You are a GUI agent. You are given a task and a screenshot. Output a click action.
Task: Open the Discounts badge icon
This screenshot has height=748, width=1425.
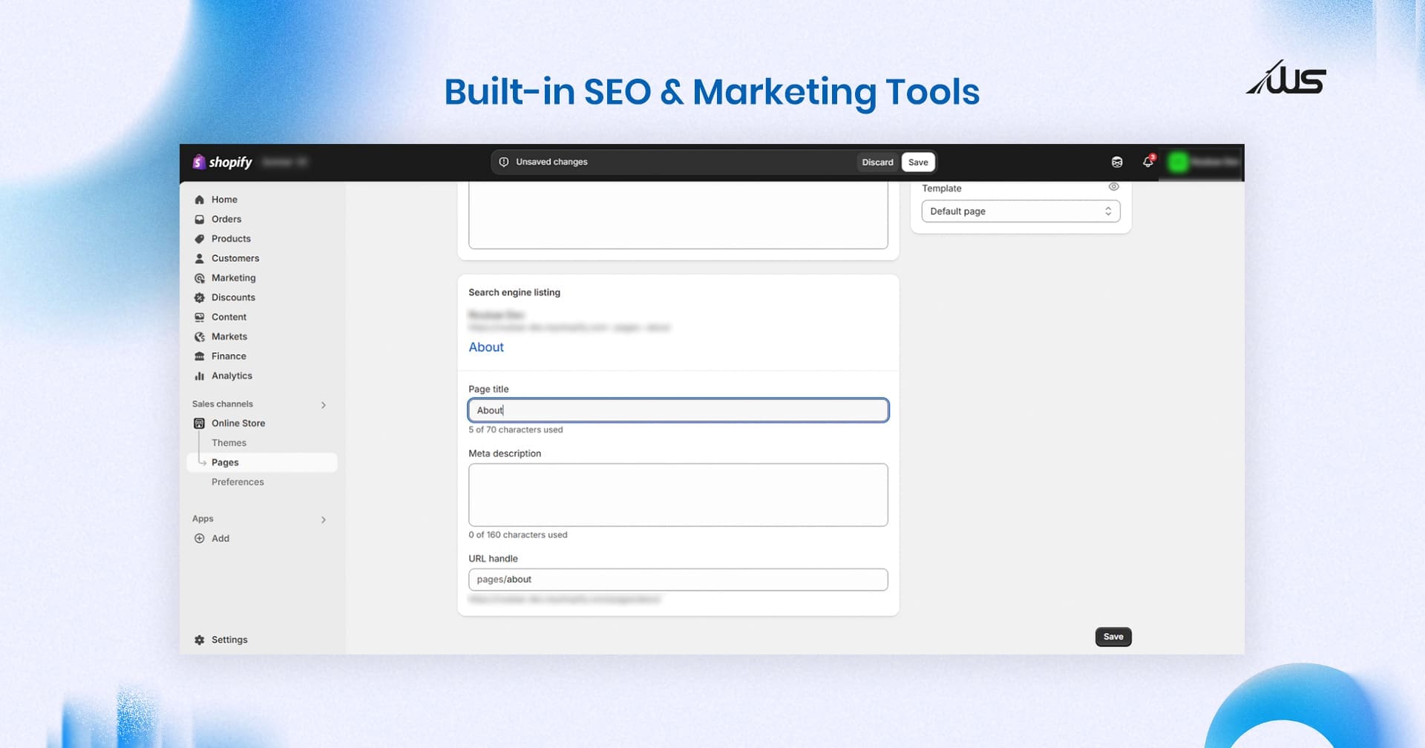click(x=199, y=298)
